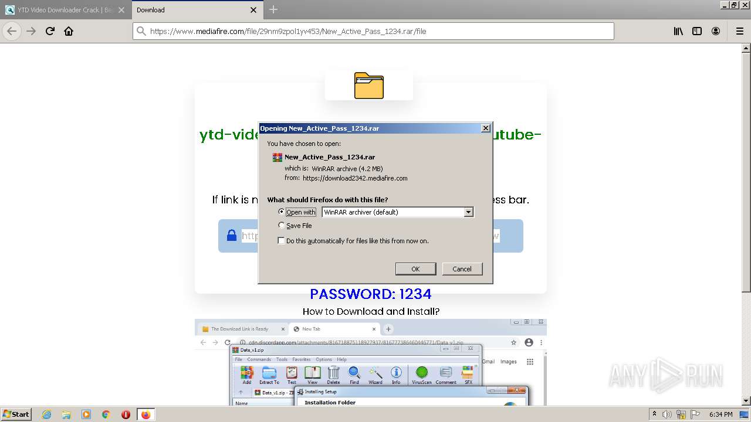Close the Download tab

click(253, 10)
